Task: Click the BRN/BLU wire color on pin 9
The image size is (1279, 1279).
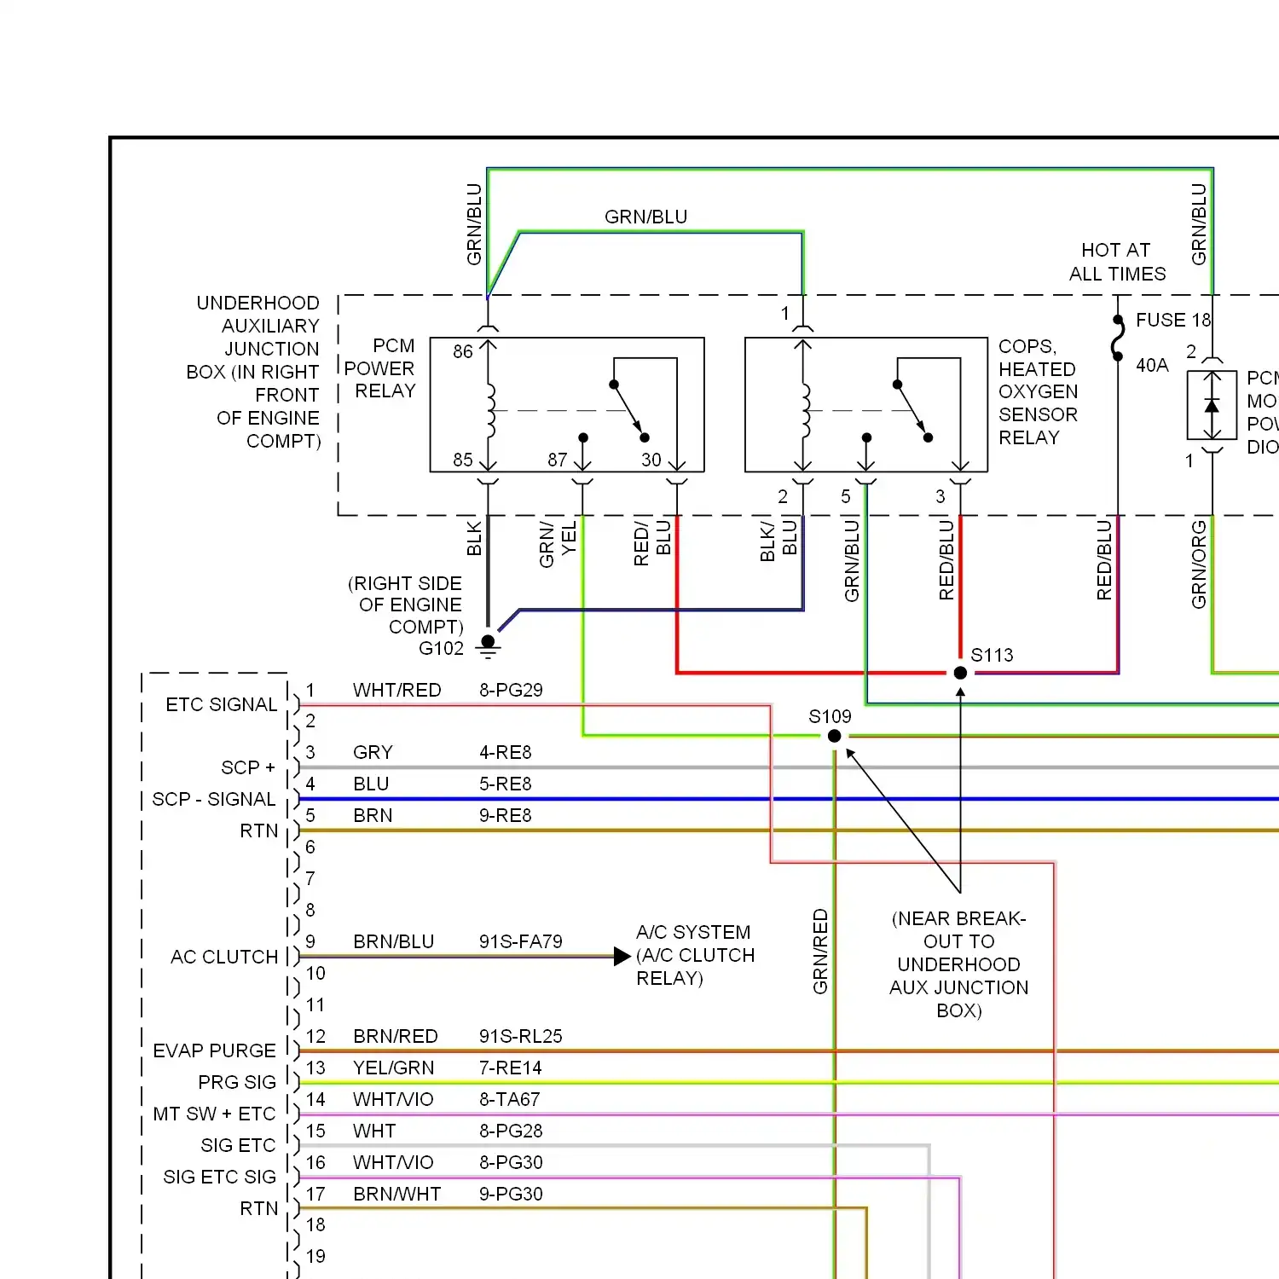Action: (x=394, y=941)
